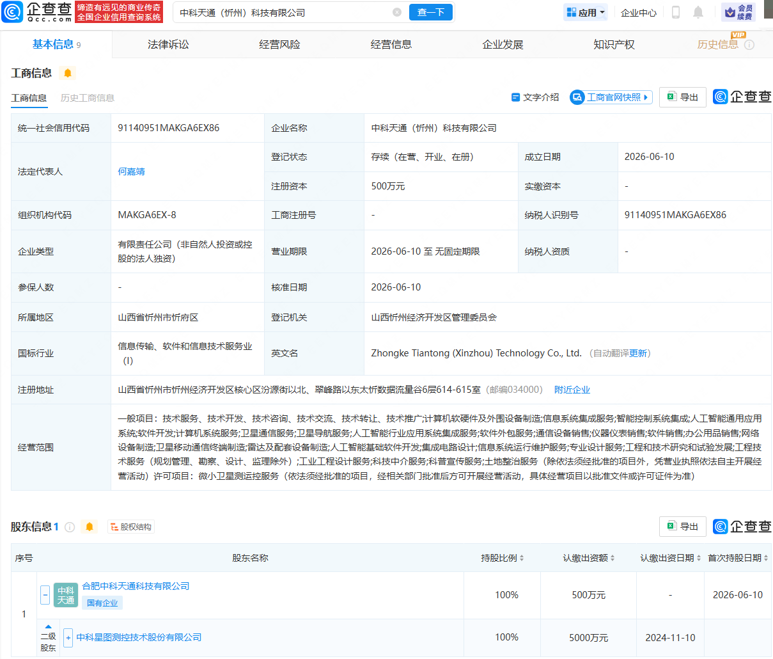Open 企业中心 in the header
Image resolution: width=773 pixels, height=659 pixels.
tap(638, 12)
